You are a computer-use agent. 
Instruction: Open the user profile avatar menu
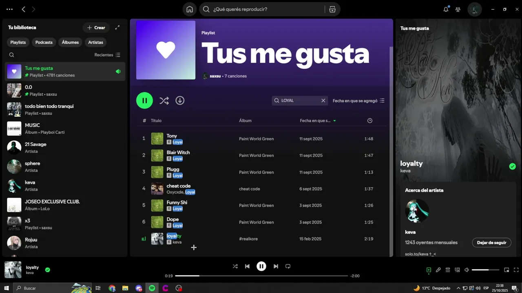(475, 9)
